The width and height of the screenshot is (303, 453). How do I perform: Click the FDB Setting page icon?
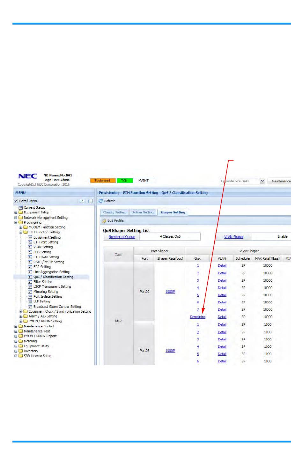(x=30, y=252)
